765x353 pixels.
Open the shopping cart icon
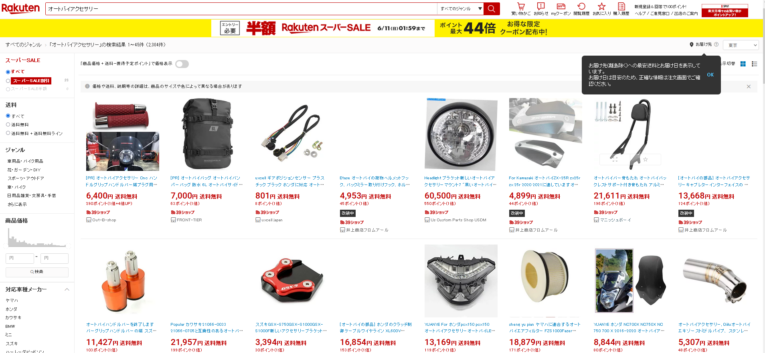[x=521, y=6]
